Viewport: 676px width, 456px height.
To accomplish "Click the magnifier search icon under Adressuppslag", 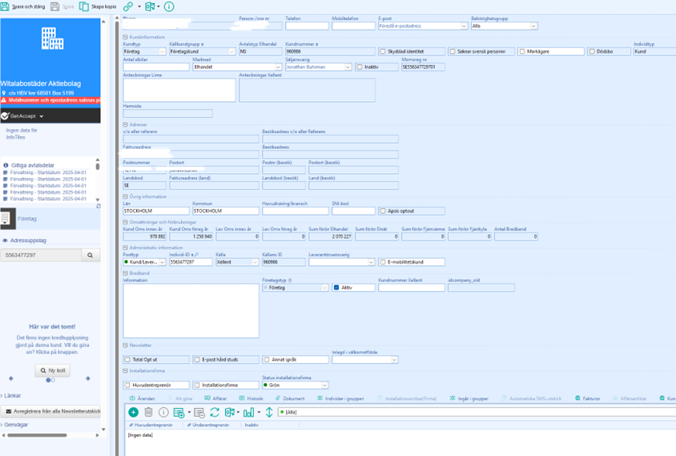I will pyautogui.click(x=92, y=255).
